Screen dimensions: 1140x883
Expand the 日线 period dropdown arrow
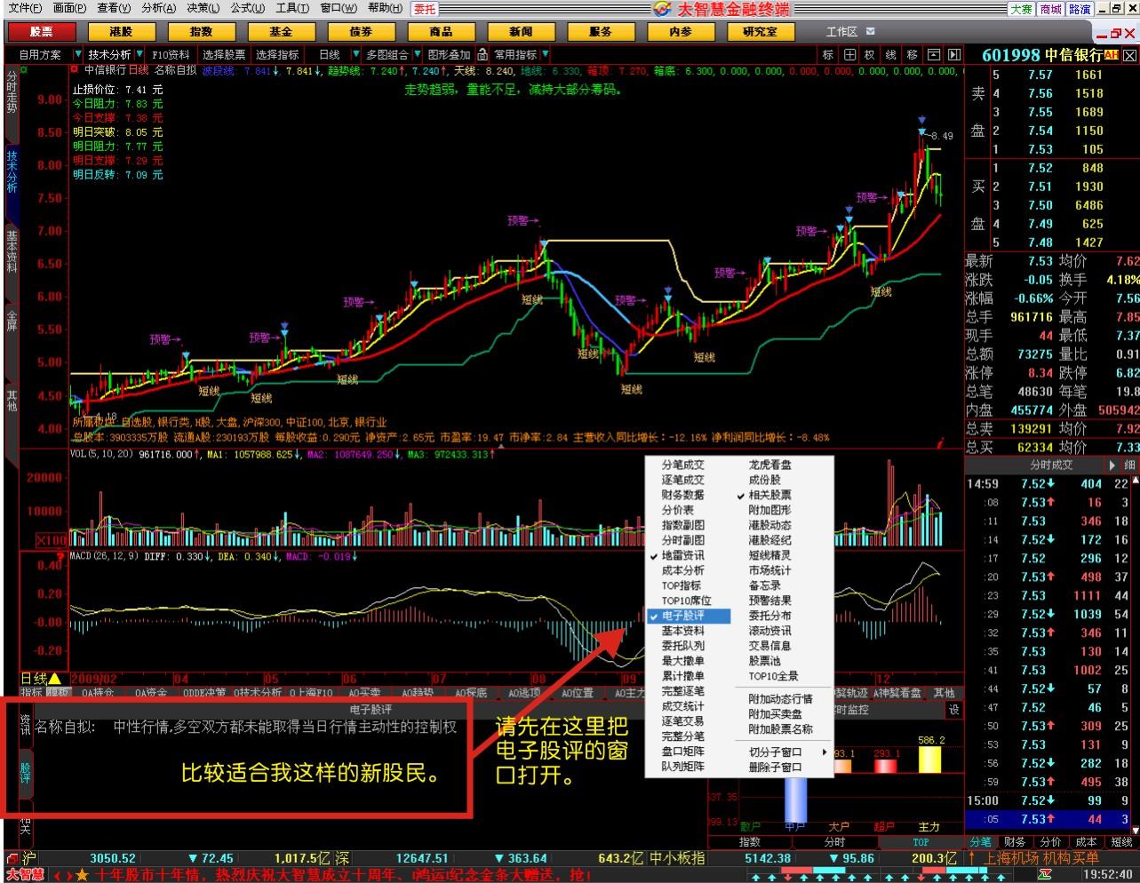[x=357, y=54]
